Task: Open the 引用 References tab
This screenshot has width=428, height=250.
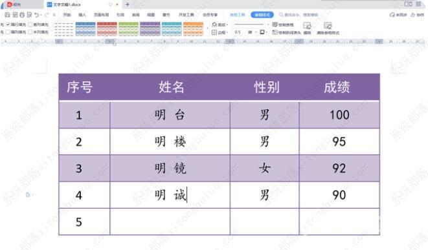Action: 120,15
